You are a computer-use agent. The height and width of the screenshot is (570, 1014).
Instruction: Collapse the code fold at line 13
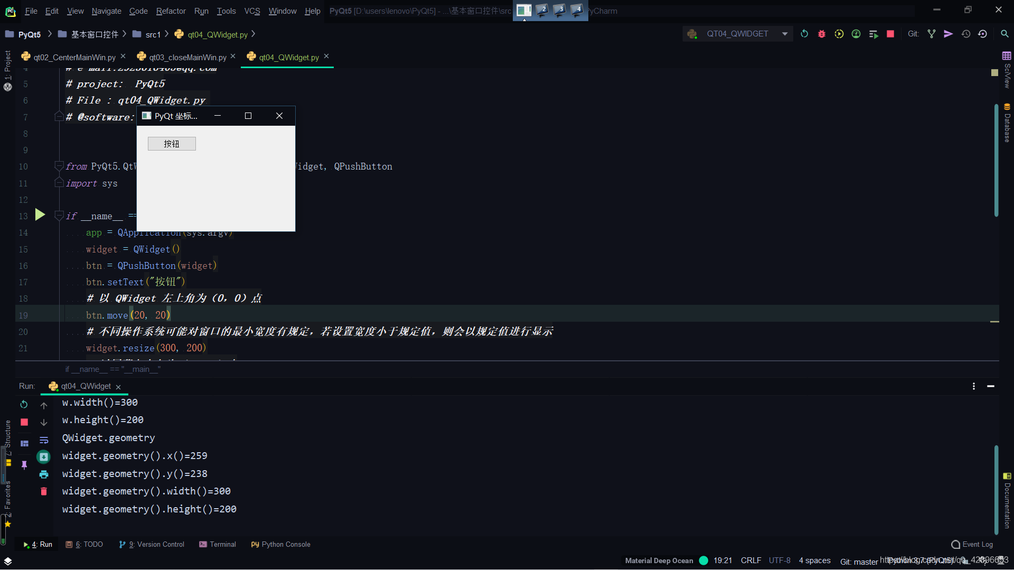coord(59,216)
